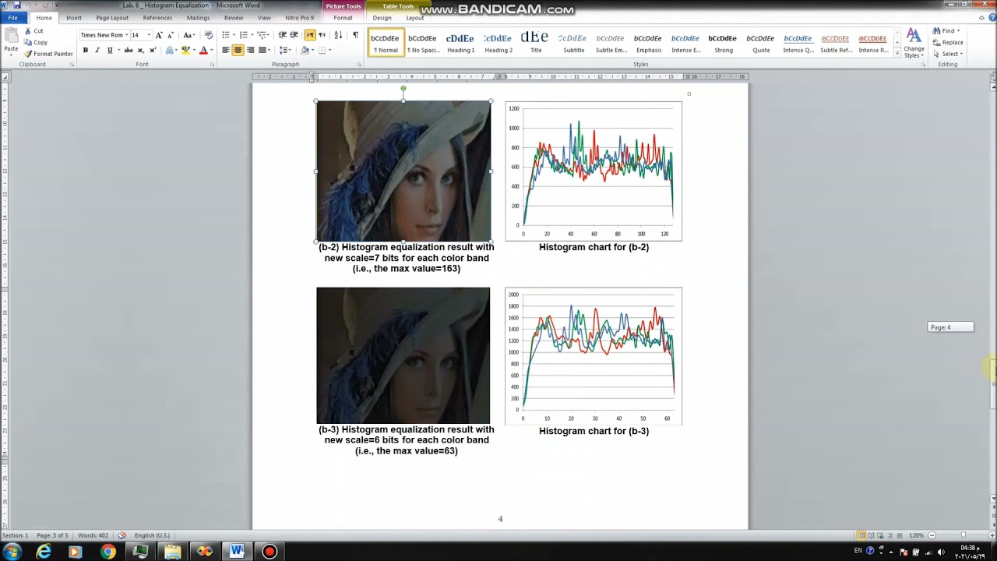
Task: Open Internet Explorer from taskbar
Action: click(x=44, y=552)
